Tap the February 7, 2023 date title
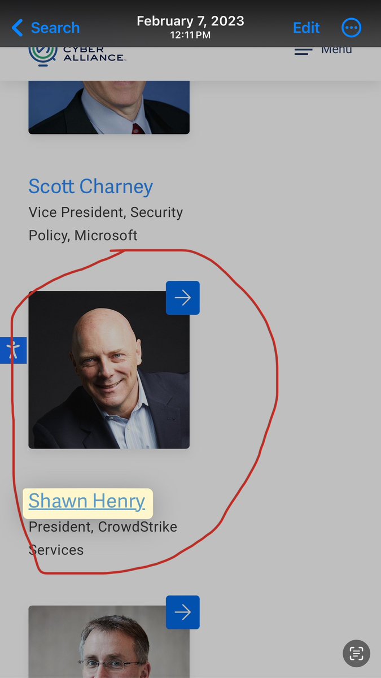The image size is (381, 678). coord(190,21)
